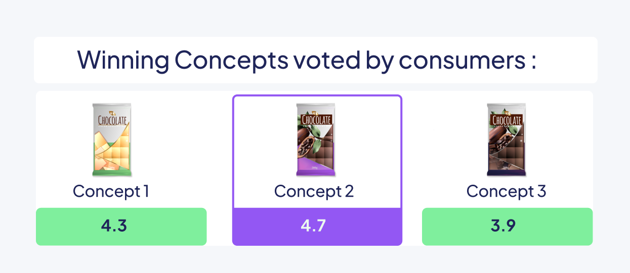Screen dimensions: 630x273
Task: Select the Concept 3 label
Action: [x=506, y=191]
